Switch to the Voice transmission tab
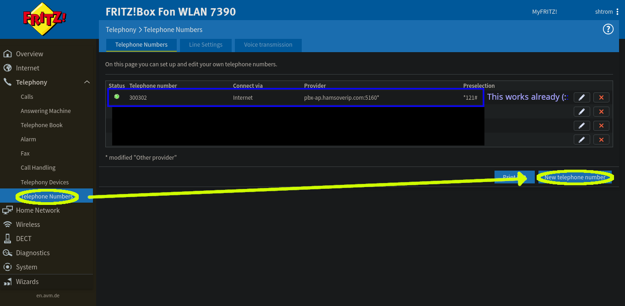 pyautogui.click(x=268, y=45)
